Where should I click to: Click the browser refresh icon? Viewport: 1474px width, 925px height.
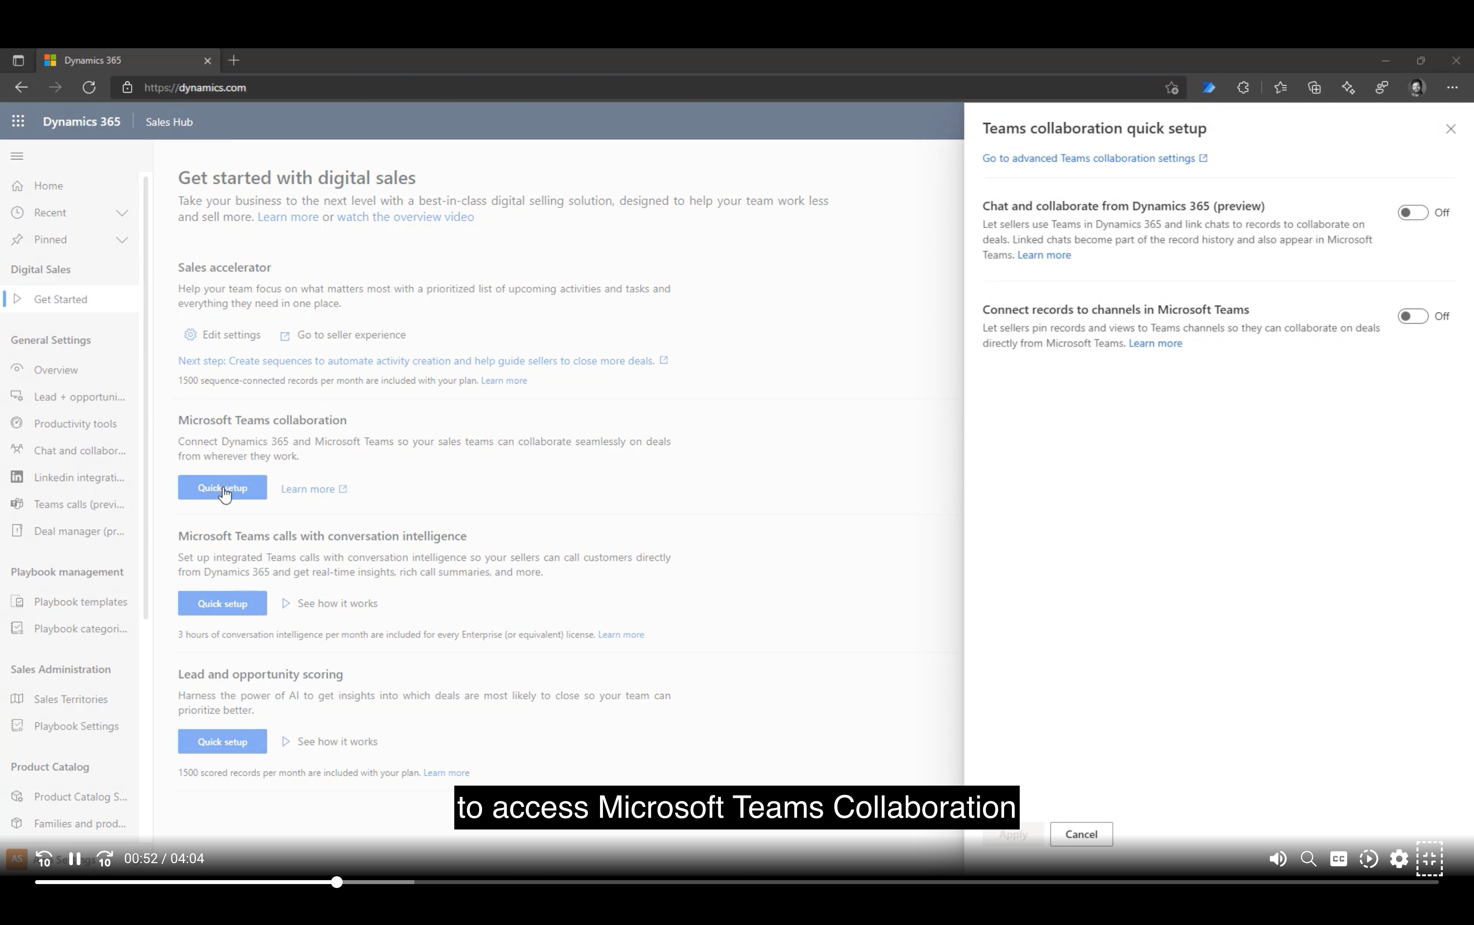(89, 88)
